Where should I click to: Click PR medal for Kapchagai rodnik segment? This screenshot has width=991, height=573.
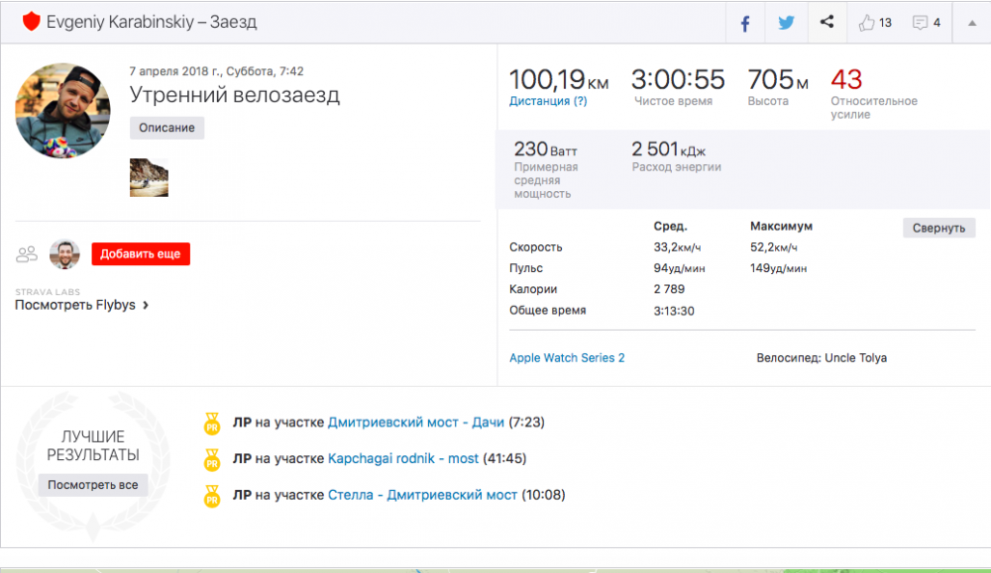point(211,460)
